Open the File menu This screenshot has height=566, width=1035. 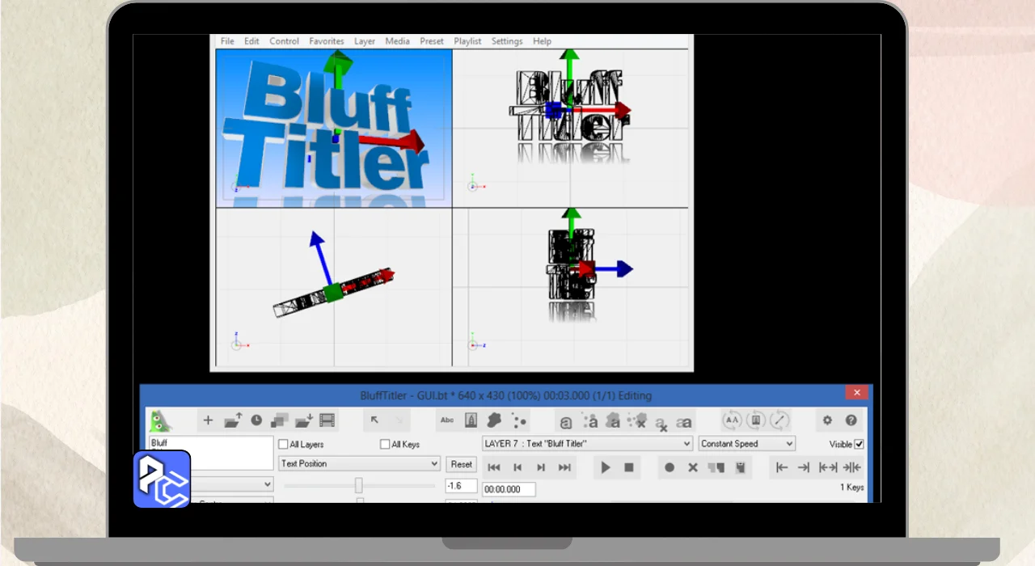coord(227,41)
